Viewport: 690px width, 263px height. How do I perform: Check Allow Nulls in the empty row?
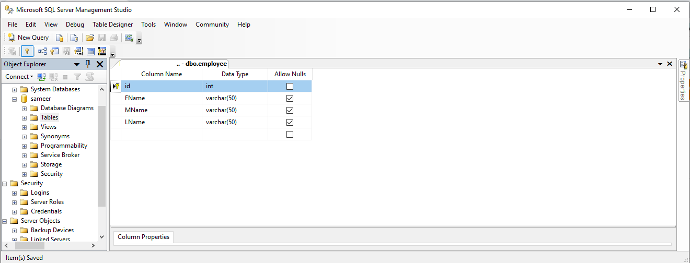pos(290,134)
